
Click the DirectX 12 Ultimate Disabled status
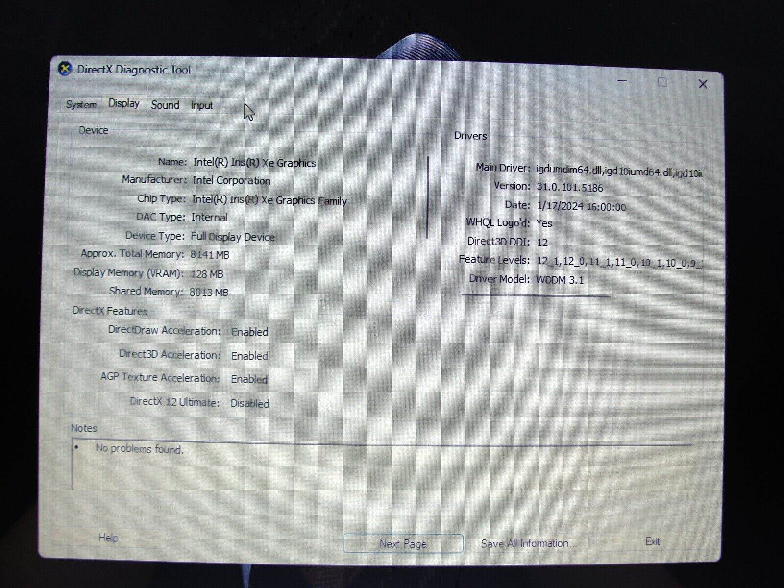click(x=250, y=403)
